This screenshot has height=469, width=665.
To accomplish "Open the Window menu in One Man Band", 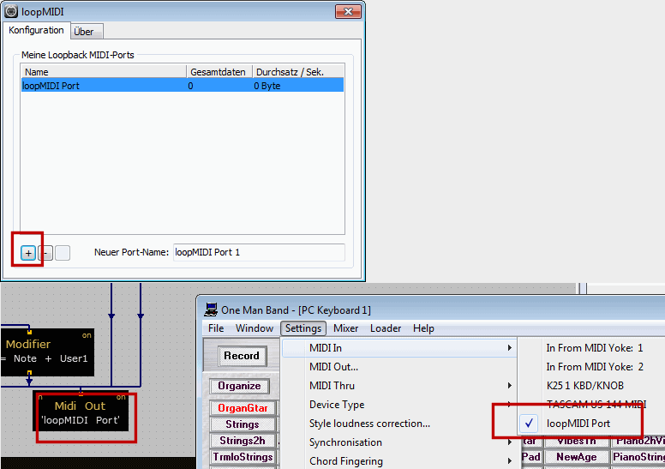I will click(x=255, y=328).
